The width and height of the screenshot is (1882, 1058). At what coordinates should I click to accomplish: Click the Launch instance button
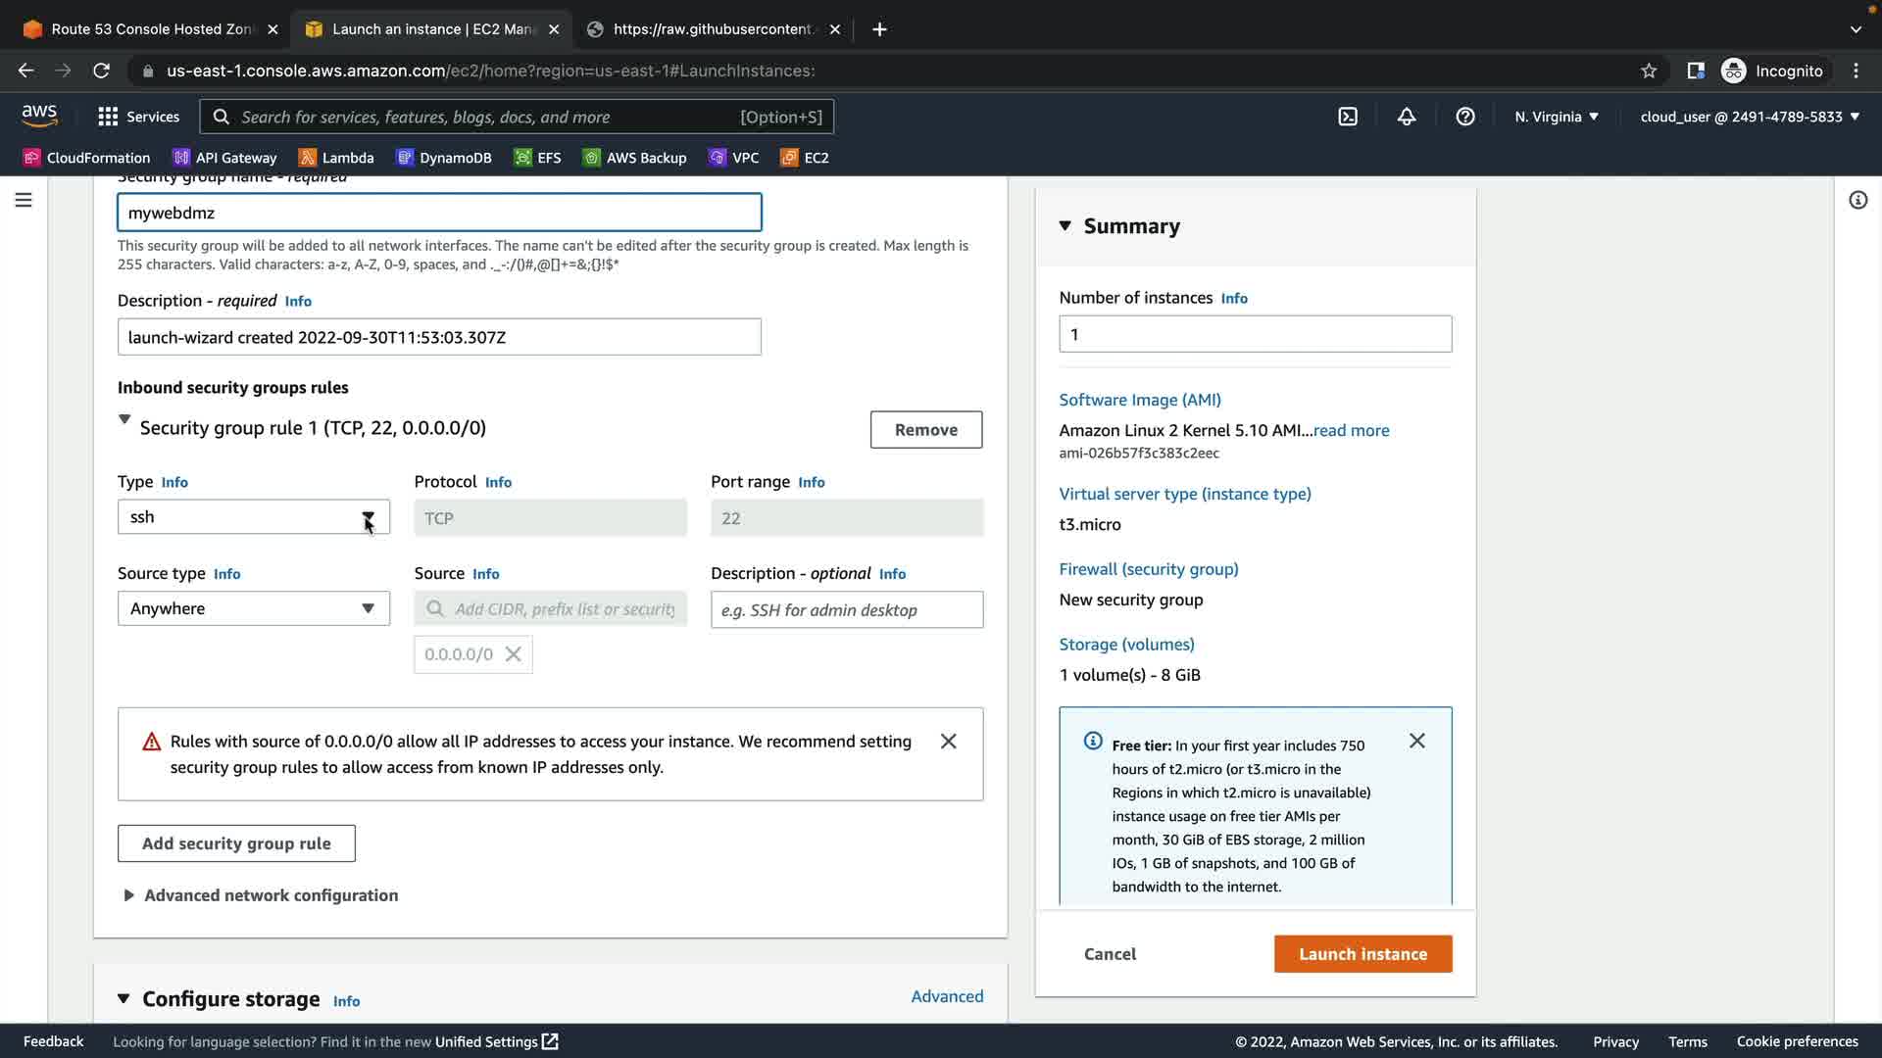click(x=1362, y=954)
